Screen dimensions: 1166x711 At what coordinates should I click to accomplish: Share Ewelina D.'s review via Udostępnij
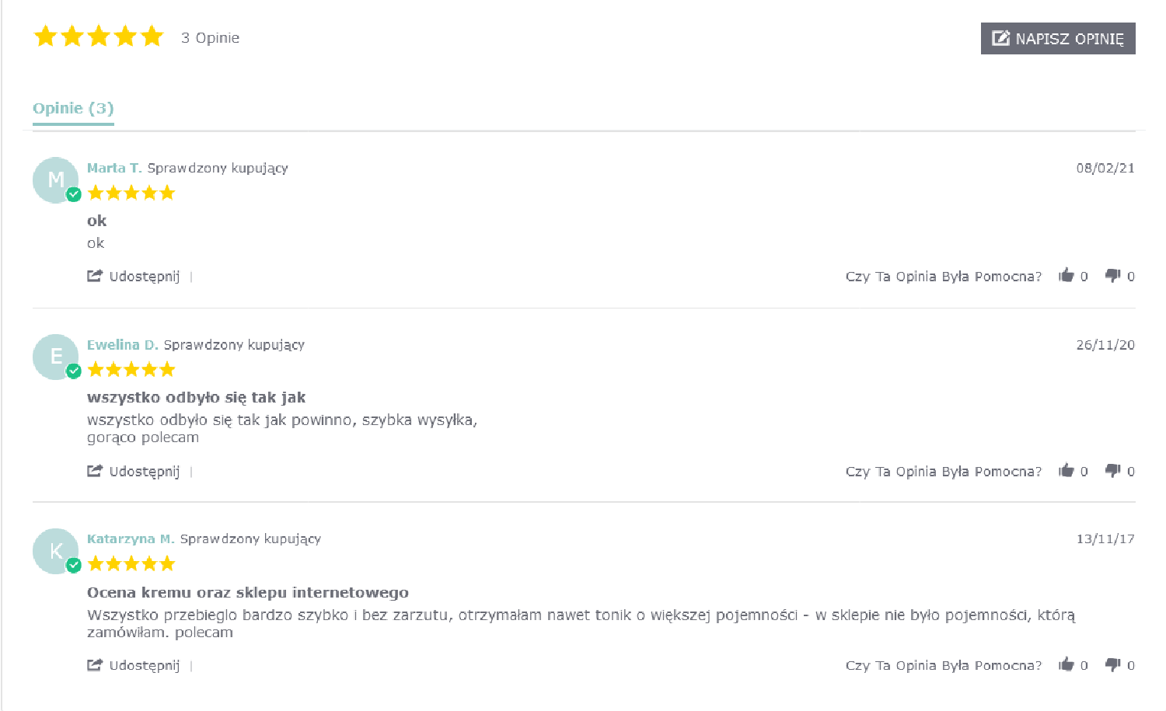134,471
